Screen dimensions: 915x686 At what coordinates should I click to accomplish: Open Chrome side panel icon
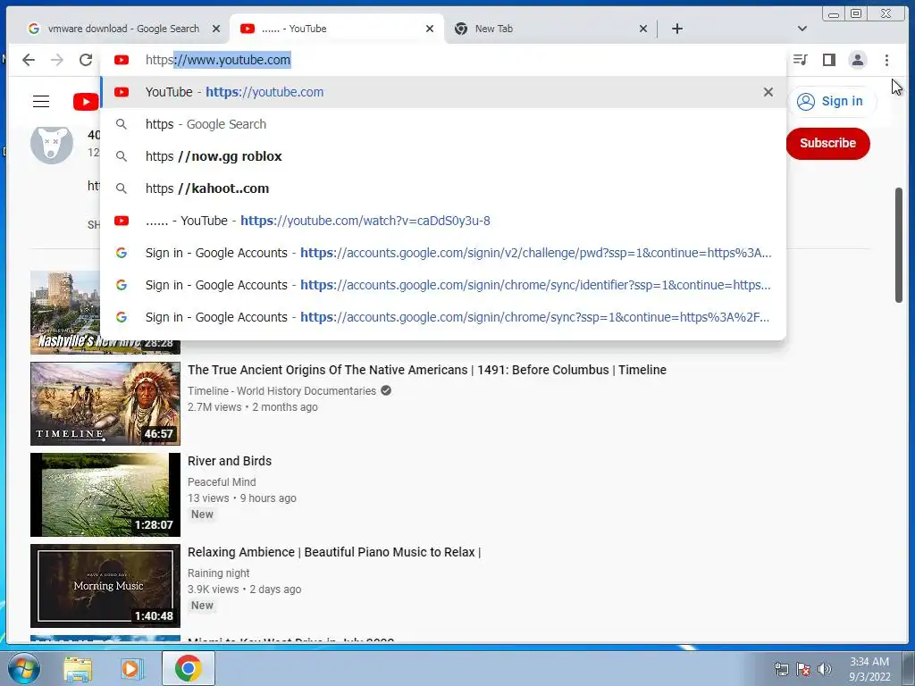[x=828, y=60]
